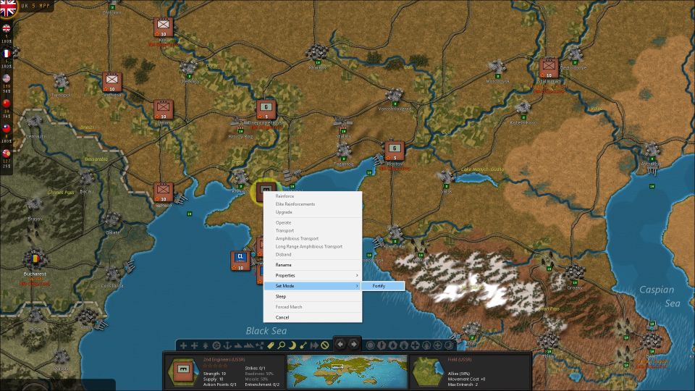695x391 pixels.
Task: Click the French flag in sidebar
Action: 7,53
